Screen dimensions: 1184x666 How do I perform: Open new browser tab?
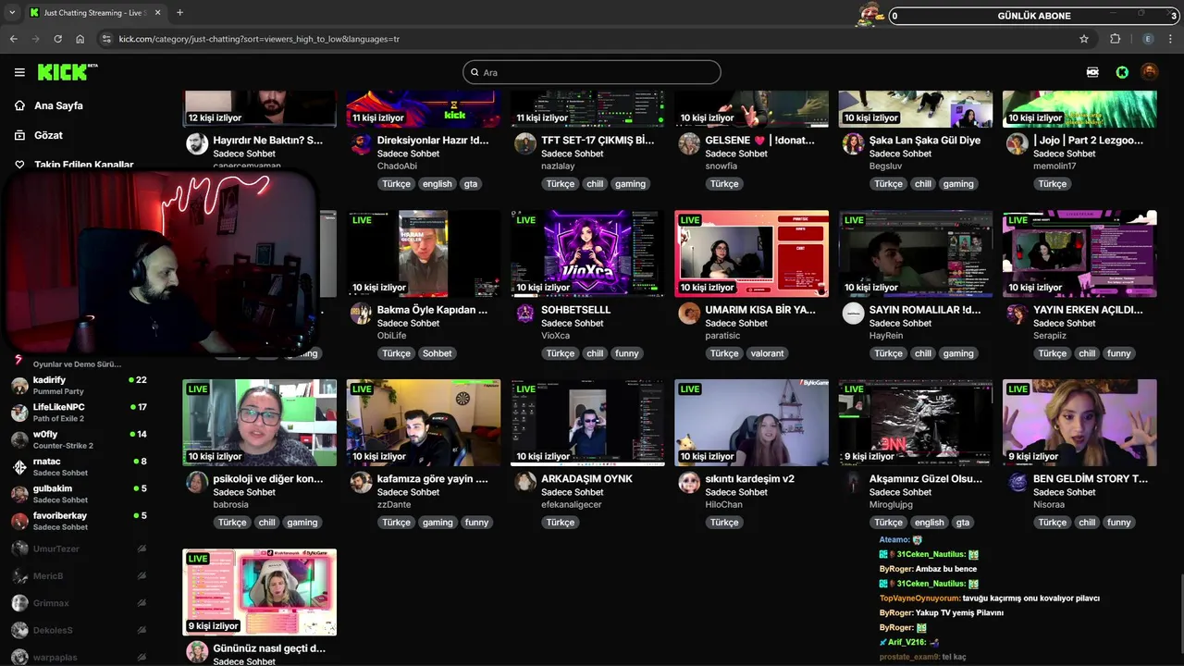tap(179, 13)
